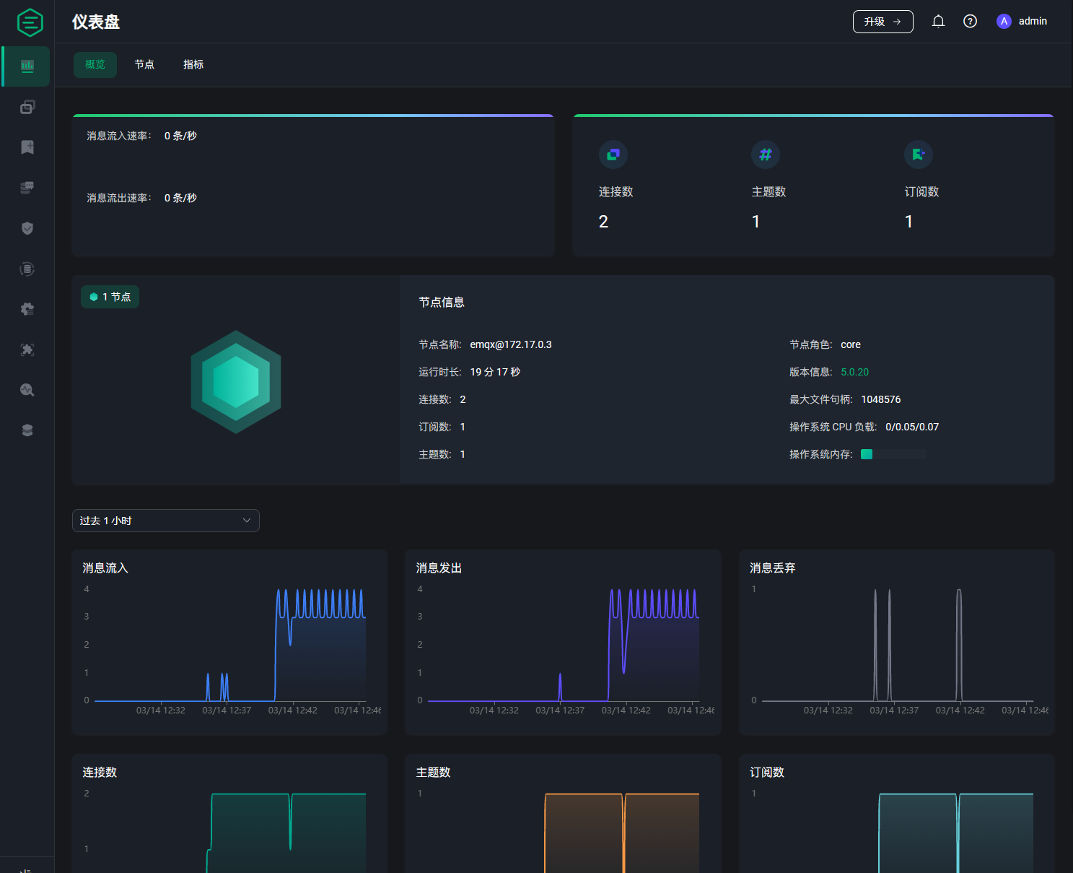This screenshot has height=873, width=1073.
Task: Click the 消息流入速率 label
Action: [x=119, y=136]
